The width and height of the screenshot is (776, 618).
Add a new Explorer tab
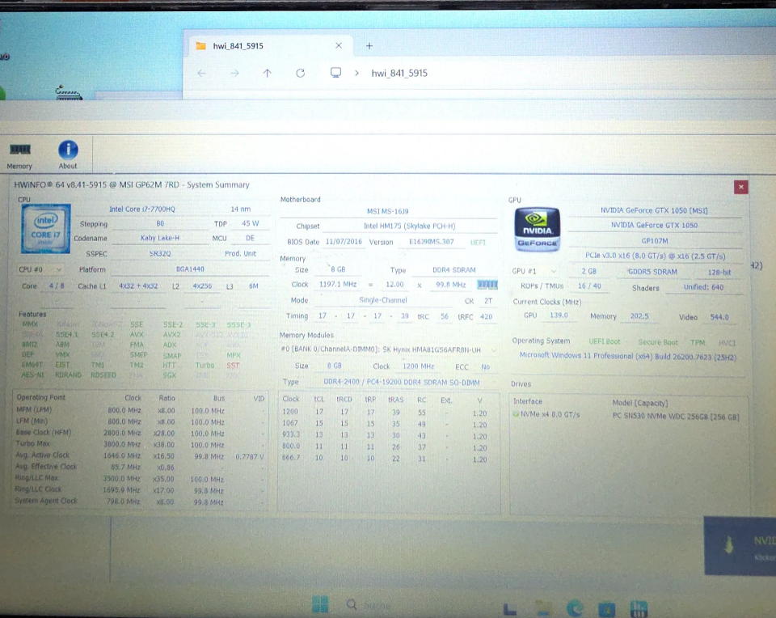[369, 46]
